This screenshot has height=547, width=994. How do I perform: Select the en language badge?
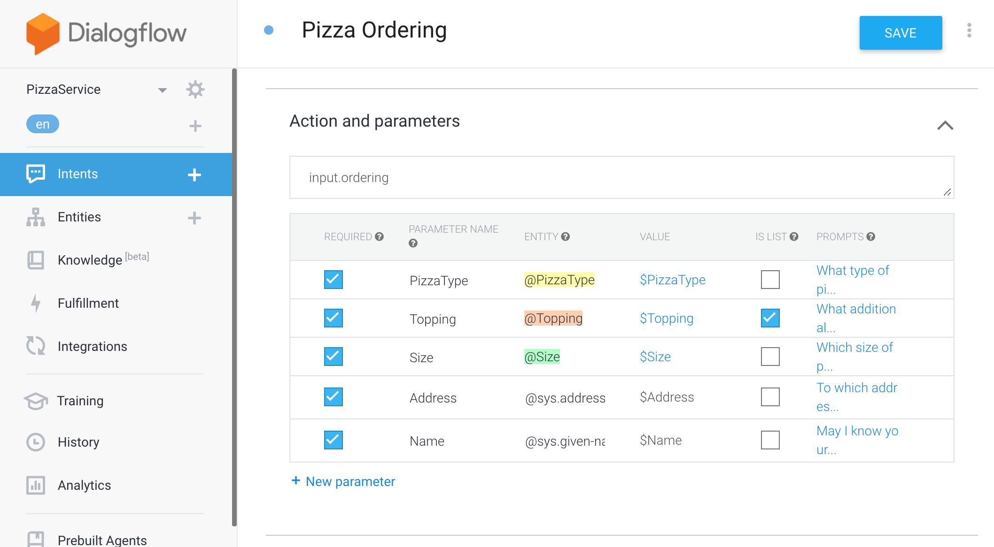coord(43,124)
